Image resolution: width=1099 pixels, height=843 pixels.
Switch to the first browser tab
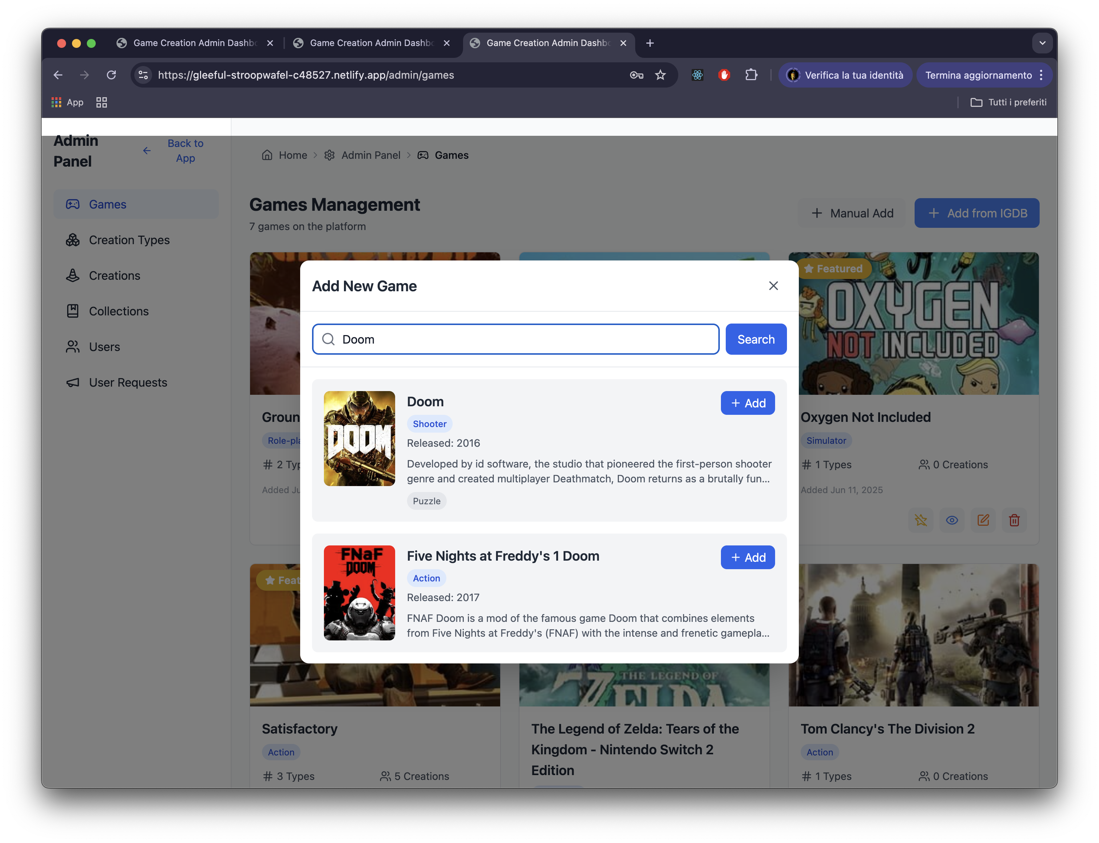[x=194, y=43]
